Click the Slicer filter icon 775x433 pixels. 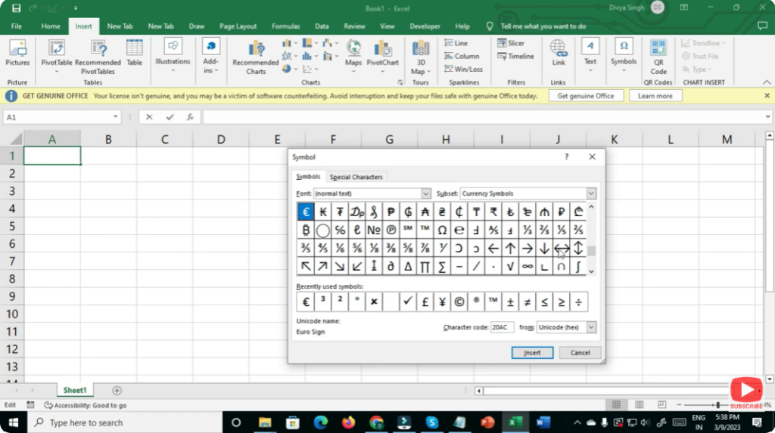[511, 44]
